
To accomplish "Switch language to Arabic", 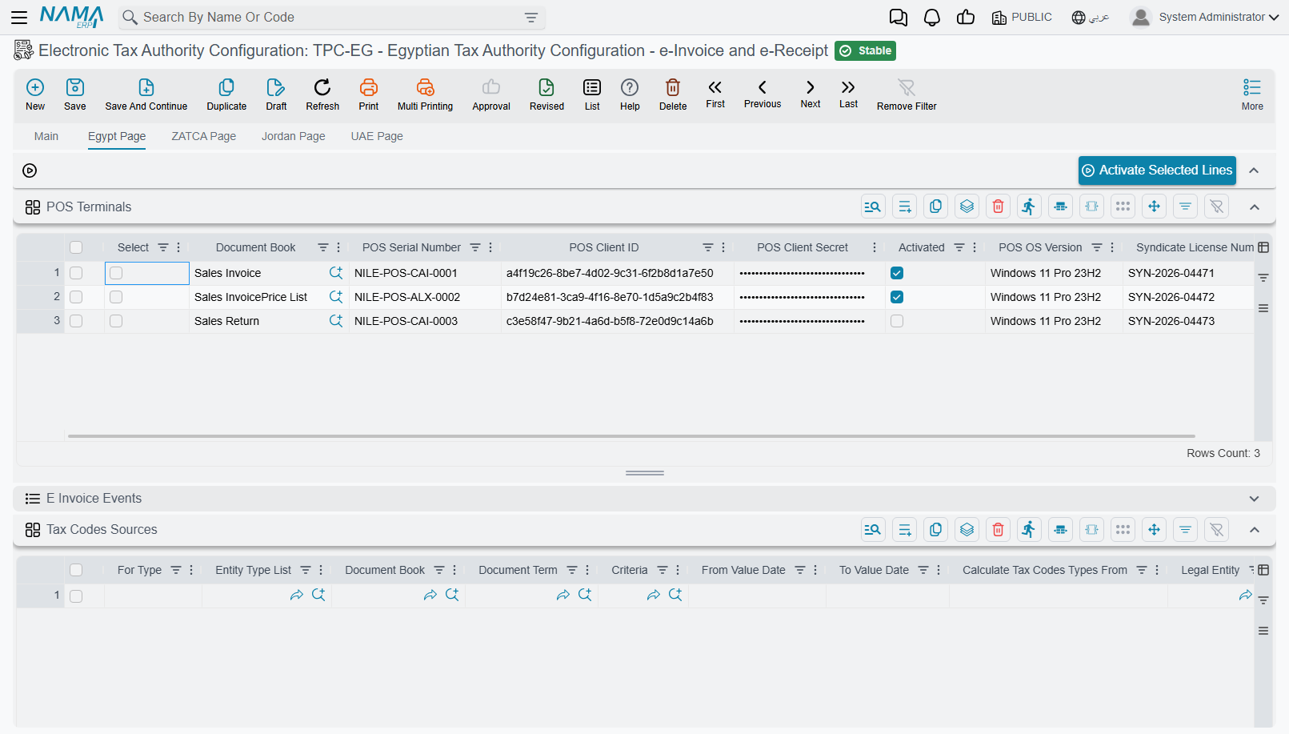I will (1091, 17).
